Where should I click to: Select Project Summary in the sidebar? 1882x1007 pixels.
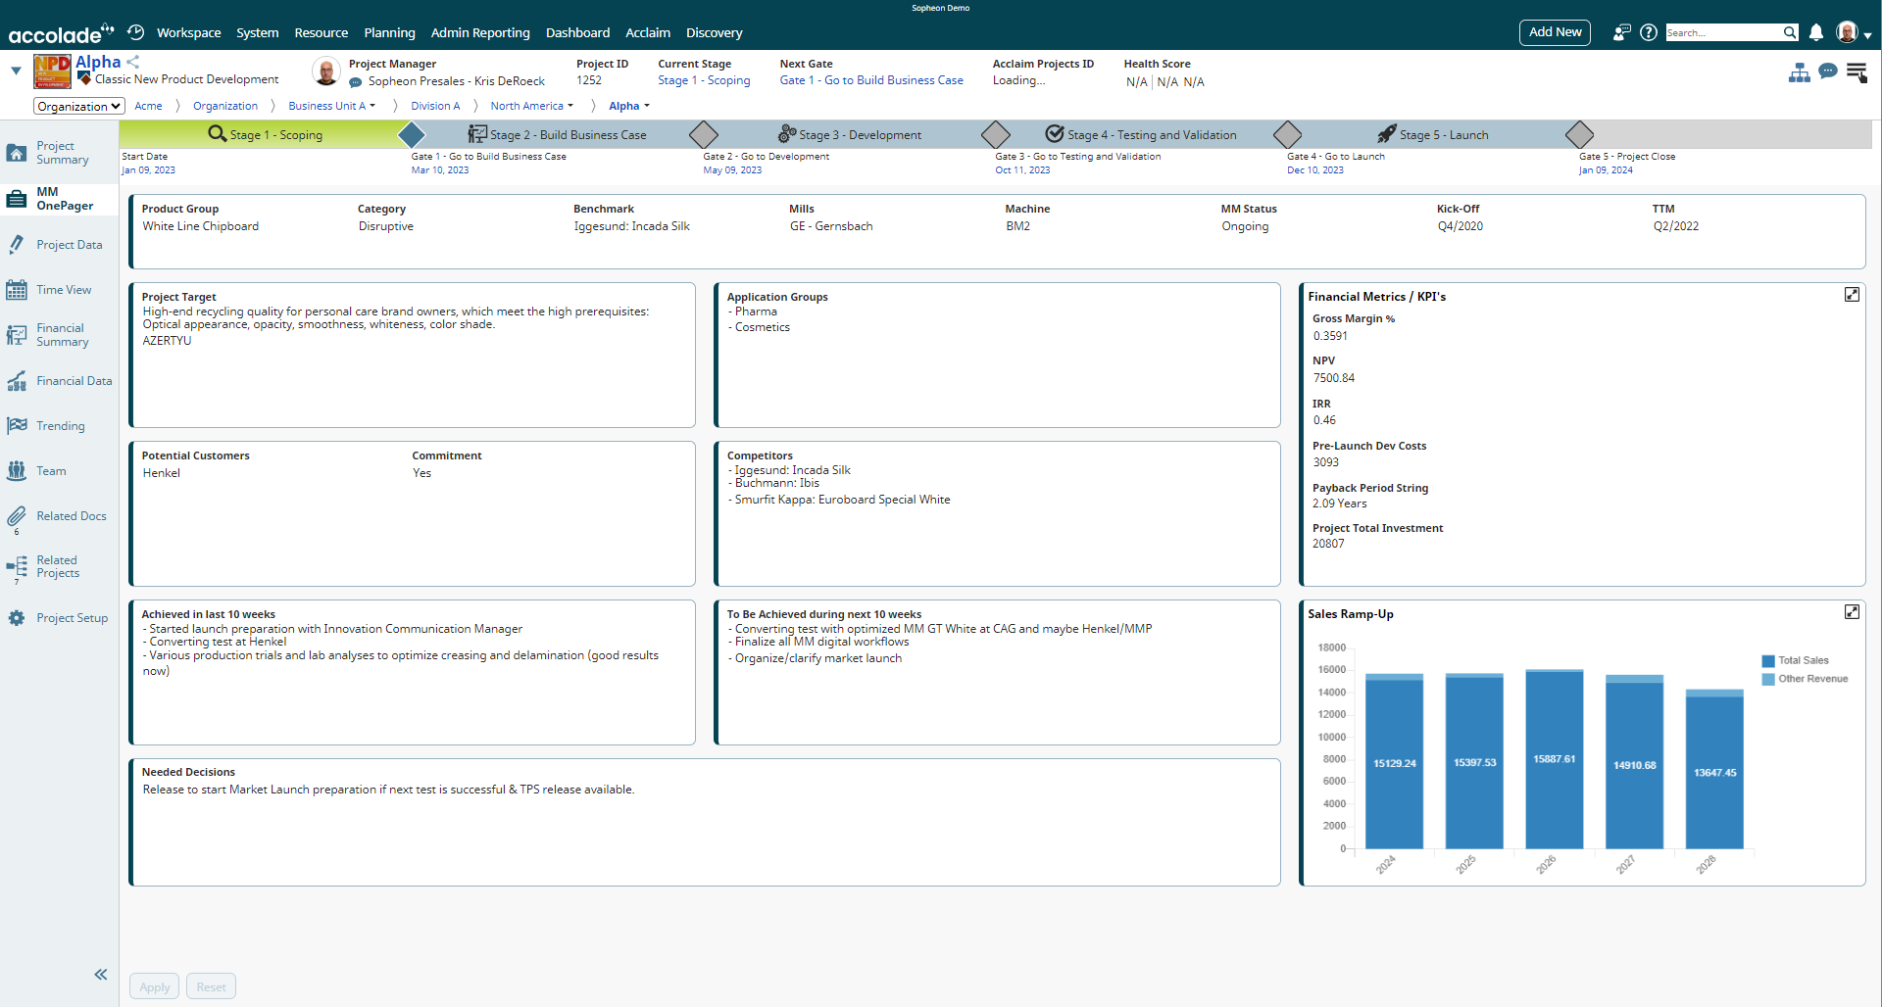pyautogui.click(x=56, y=152)
